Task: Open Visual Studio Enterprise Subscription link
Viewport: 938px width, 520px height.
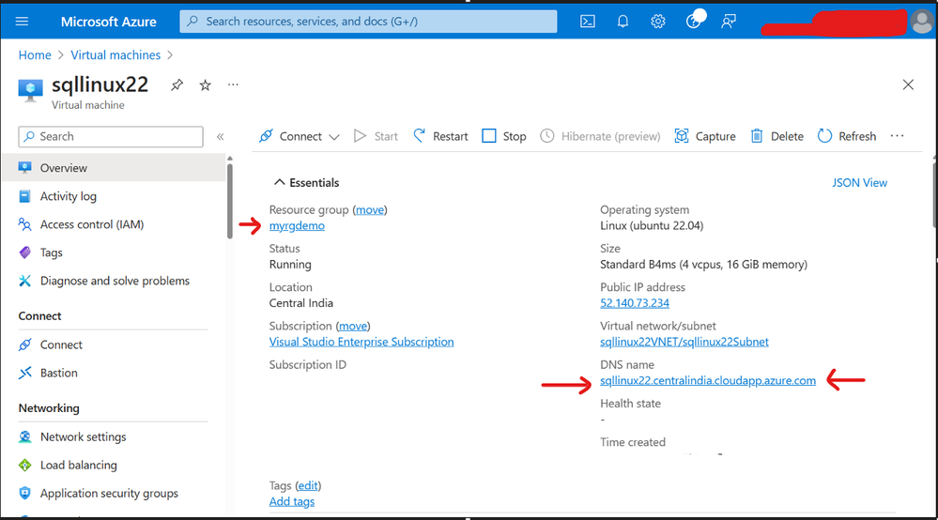Action: pos(361,342)
